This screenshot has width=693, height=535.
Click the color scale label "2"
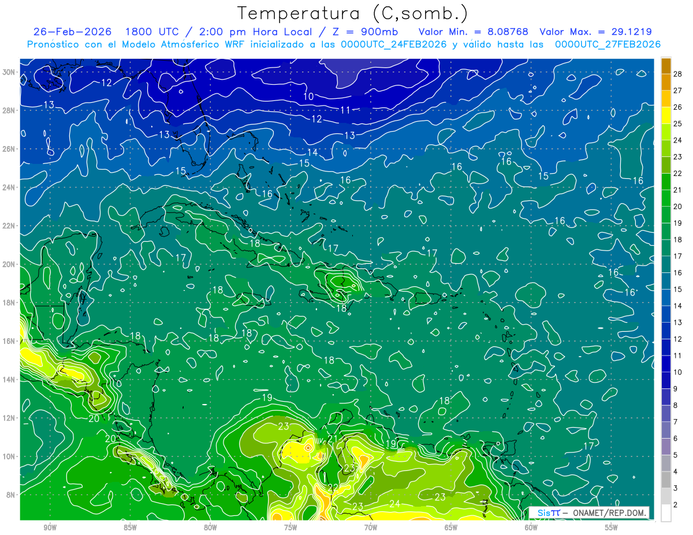pyautogui.click(x=675, y=504)
